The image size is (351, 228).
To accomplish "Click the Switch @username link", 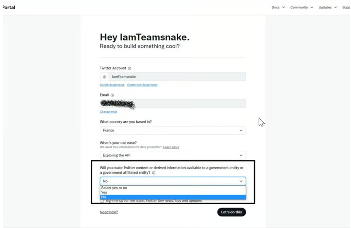I will 112,85.
